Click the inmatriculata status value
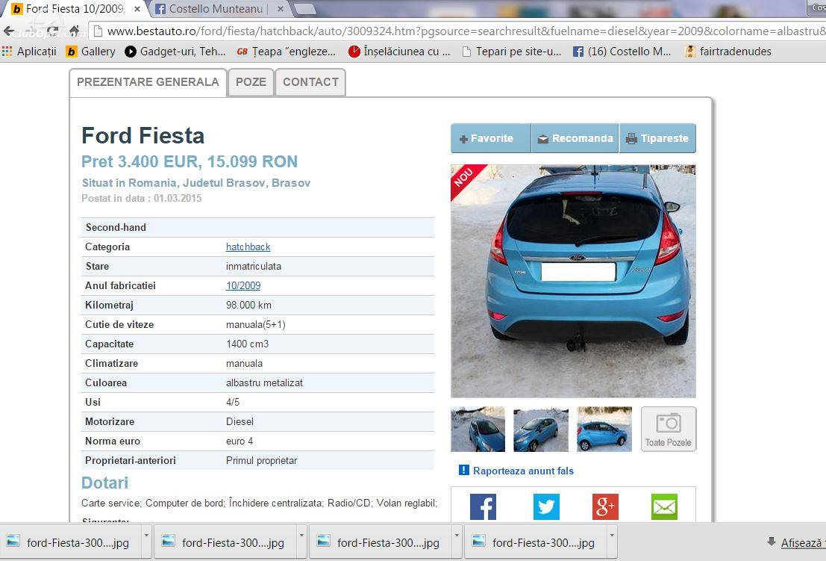The height and width of the screenshot is (561, 826). point(254,266)
